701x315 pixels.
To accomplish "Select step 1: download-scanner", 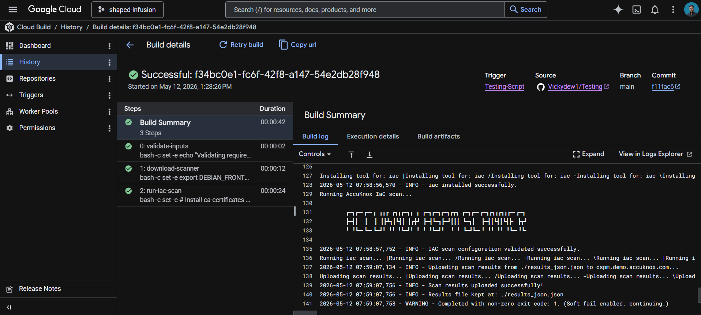I will point(205,173).
